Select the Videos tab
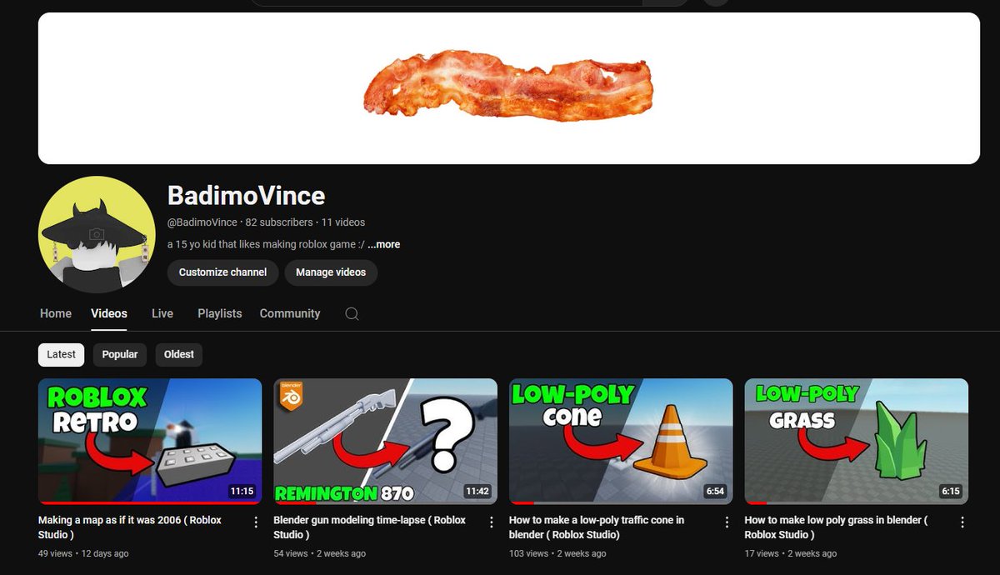Screen dimensions: 1000x575 [109, 313]
